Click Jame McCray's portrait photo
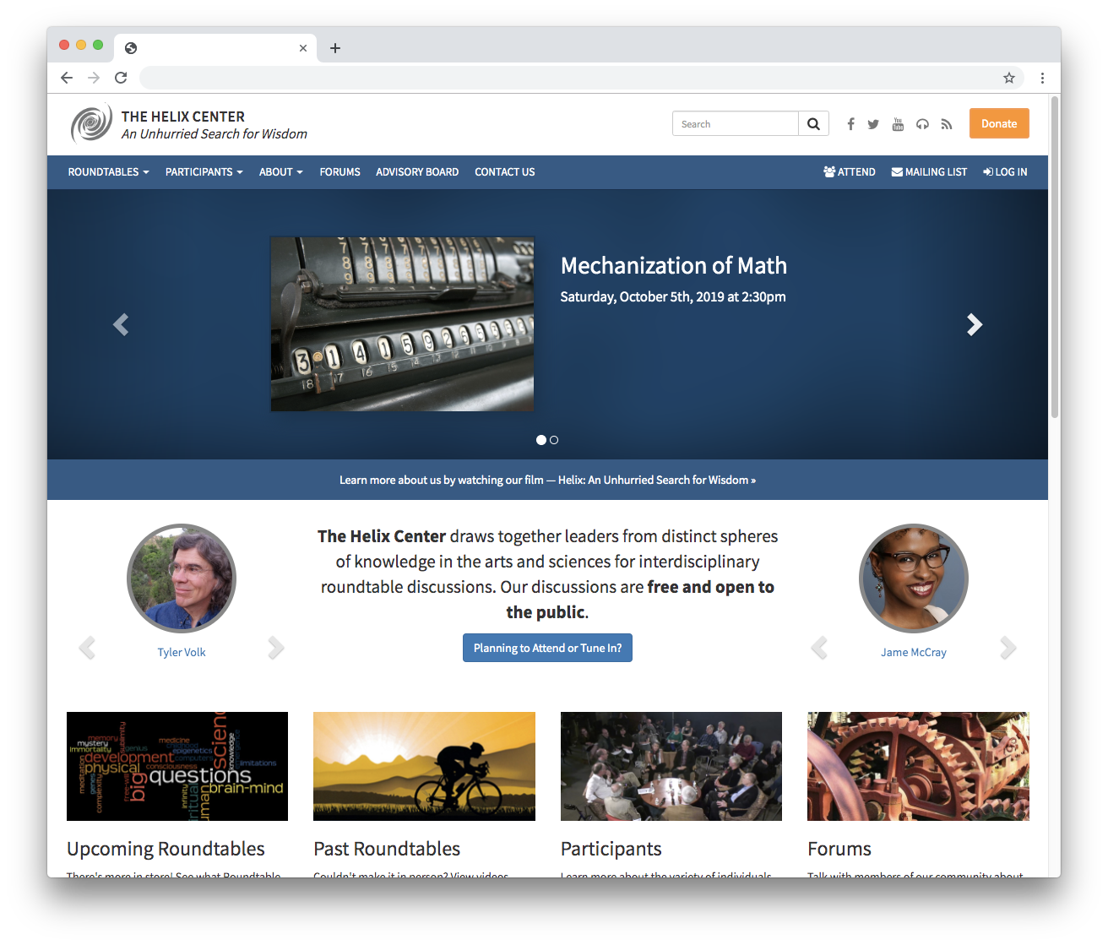Screen dimensions: 1108x945 (914, 578)
